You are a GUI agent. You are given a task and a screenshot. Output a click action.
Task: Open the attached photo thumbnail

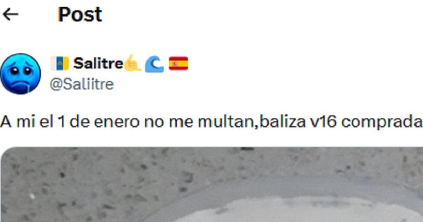click(211, 184)
